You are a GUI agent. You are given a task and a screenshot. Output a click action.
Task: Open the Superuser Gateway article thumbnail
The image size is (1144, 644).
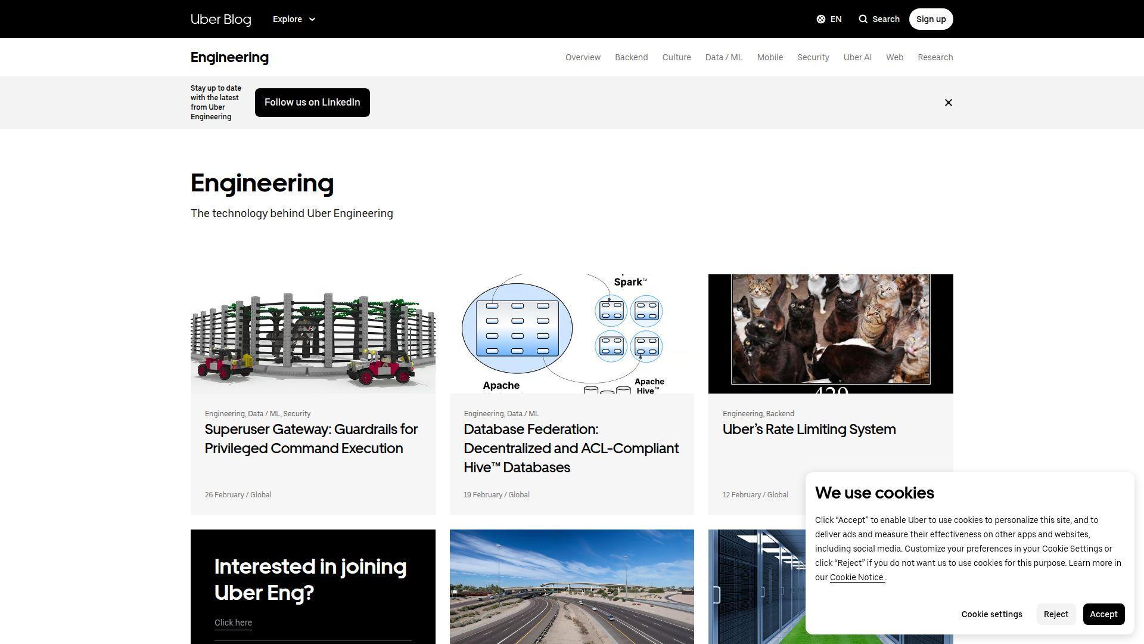click(312, 334)
